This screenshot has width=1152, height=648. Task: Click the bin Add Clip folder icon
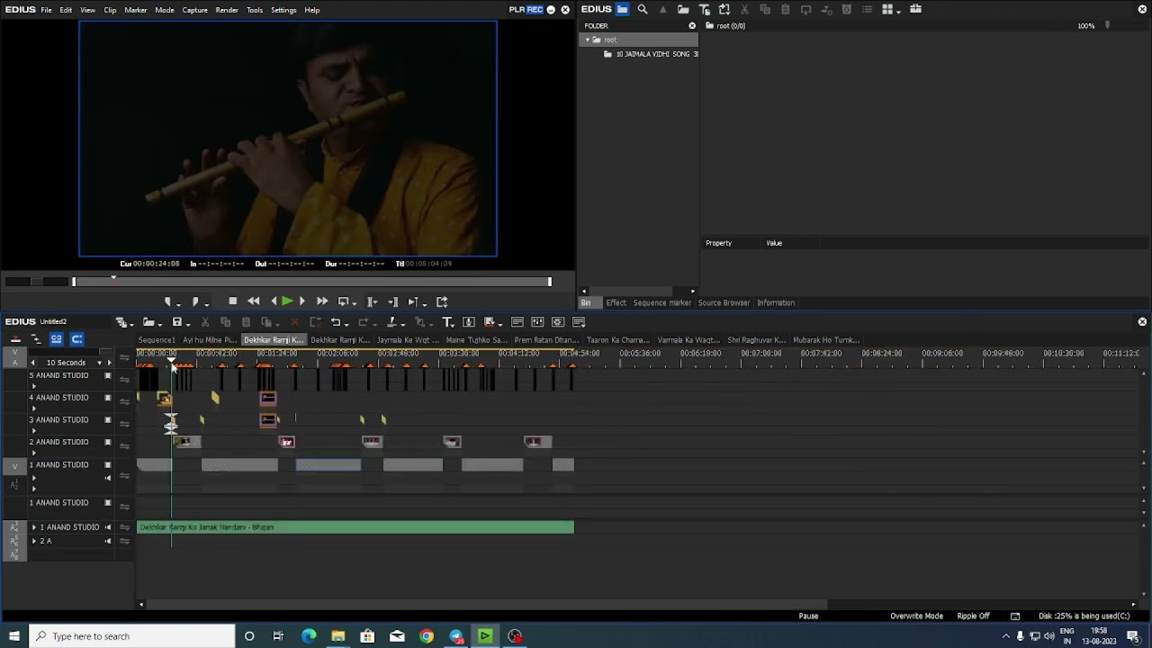tap(683, 9)
